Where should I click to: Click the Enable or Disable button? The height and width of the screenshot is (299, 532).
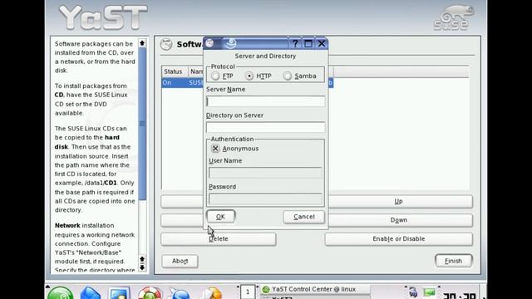pyautogui.click(x=398, y=239)
